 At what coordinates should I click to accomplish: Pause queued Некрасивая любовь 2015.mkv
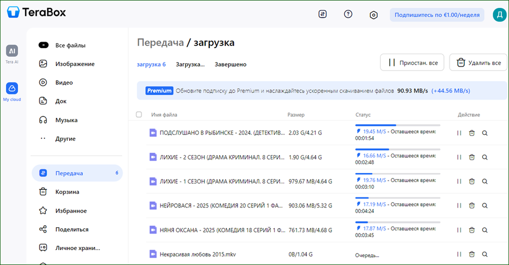click(x=459, y=254)
